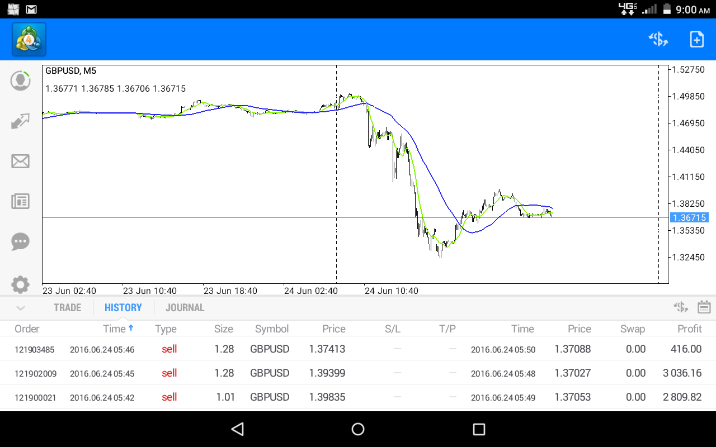Tap the MetaTrader 4 logo
The width and height of the screenshot is (716, 447).
[x=29, y=39]
